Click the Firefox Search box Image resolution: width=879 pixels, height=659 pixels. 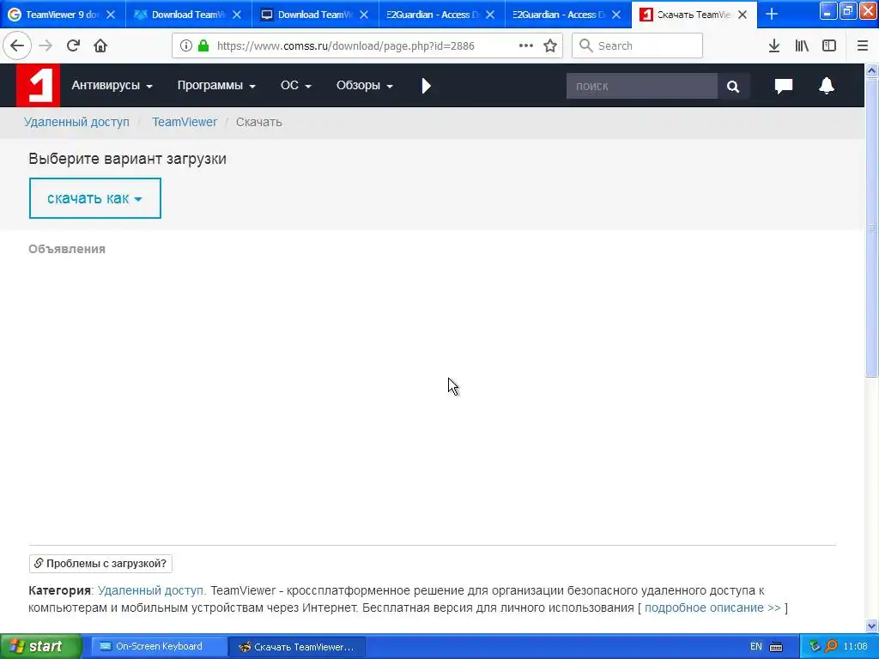pos(638,45)
